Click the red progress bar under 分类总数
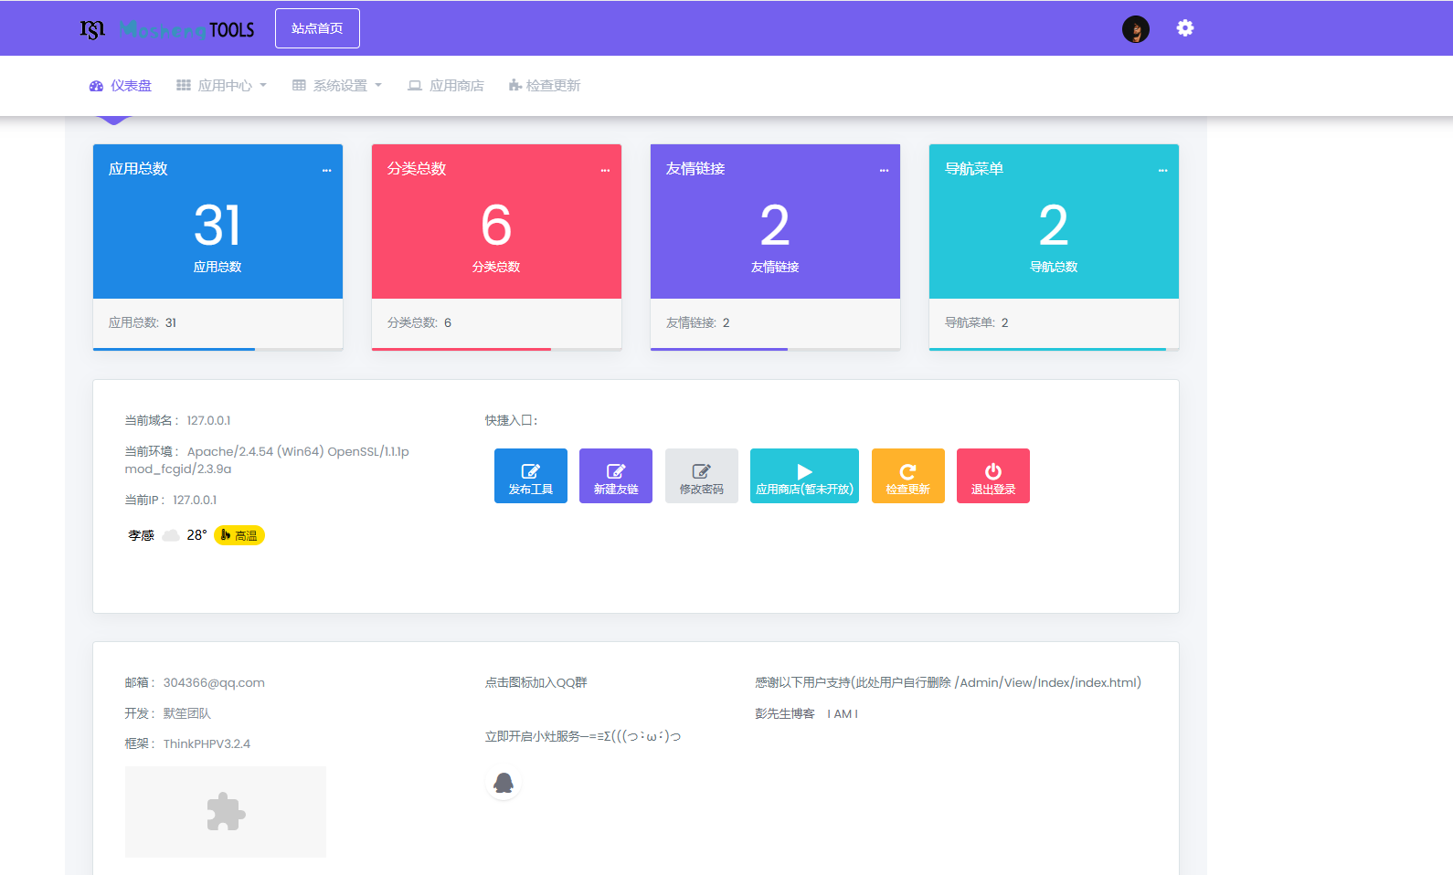 point(461,349)
